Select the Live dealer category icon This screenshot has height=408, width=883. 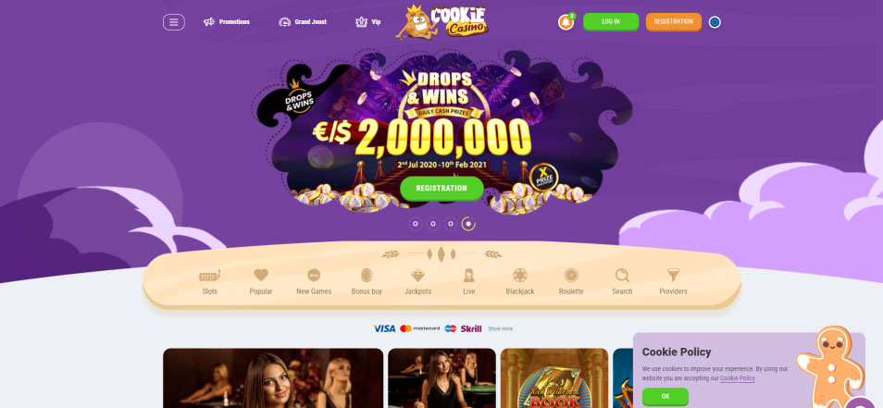(468, 275)
